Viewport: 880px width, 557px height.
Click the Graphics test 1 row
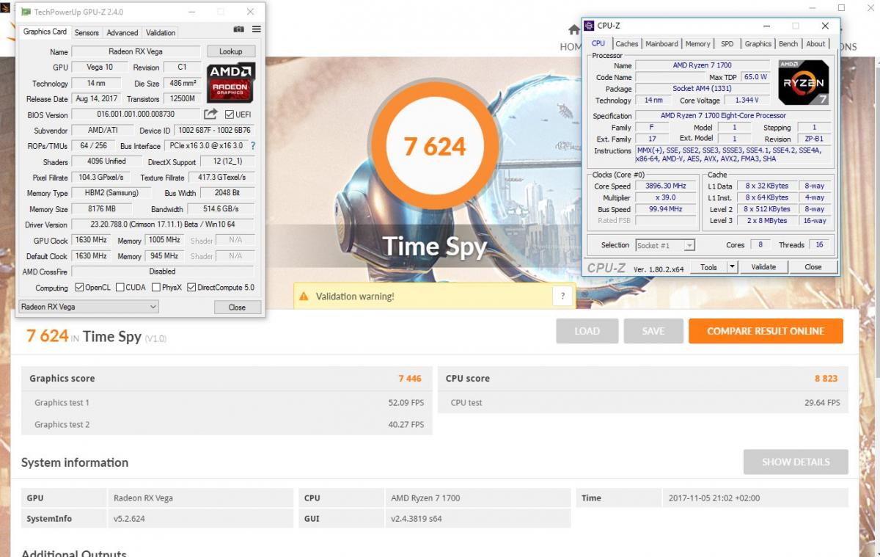(x=227, y=402)
